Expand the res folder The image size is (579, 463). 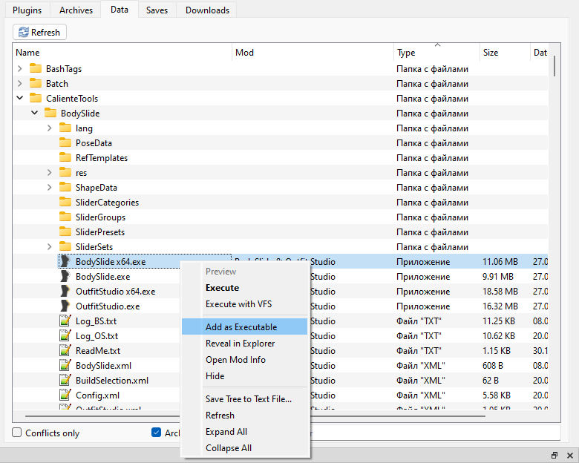coord(50,172)
